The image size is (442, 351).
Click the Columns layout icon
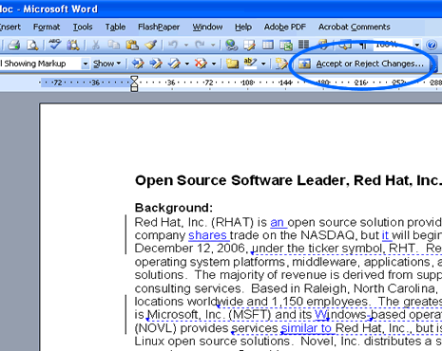coord(304,46)
